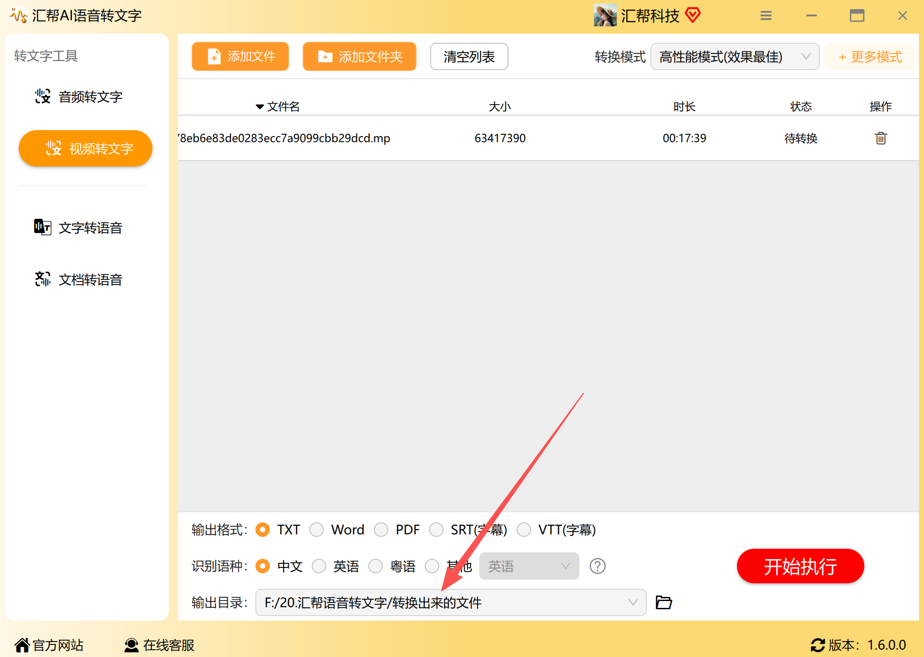Click the user avatar picture

[605, 15]
